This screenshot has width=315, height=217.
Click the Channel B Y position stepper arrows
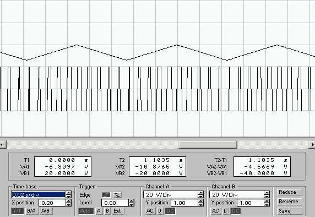click(x=267, y=203)
